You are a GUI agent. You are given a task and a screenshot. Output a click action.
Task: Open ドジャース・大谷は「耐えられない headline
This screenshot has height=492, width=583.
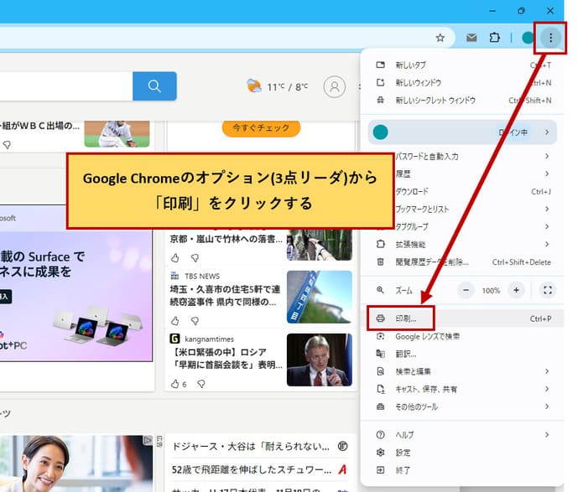point(251,446)
